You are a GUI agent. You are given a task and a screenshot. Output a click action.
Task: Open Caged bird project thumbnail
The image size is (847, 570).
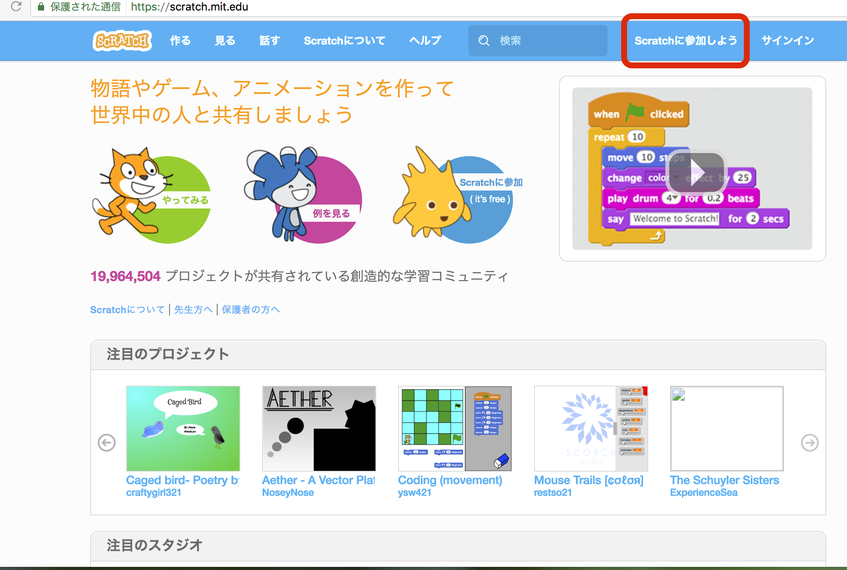click(x=183, y=429)
